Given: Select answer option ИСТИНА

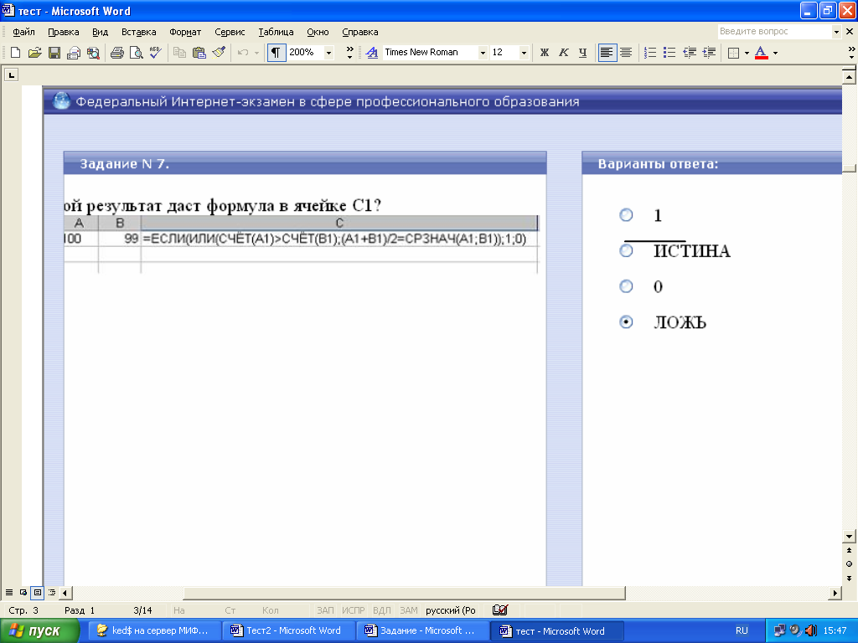Looking at the screenshot, I should pyautogui.click(x=626, y=250).
